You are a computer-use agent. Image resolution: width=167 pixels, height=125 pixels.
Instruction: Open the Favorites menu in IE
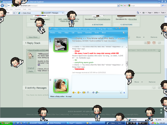18,9
